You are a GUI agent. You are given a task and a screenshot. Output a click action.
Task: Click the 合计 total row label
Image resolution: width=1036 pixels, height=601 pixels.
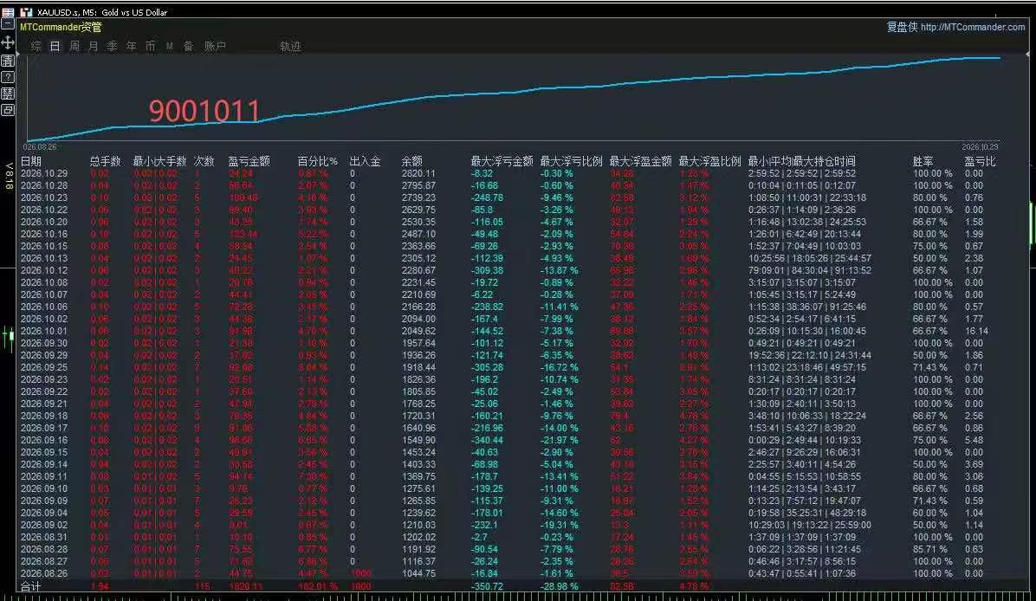click(31, 586)
